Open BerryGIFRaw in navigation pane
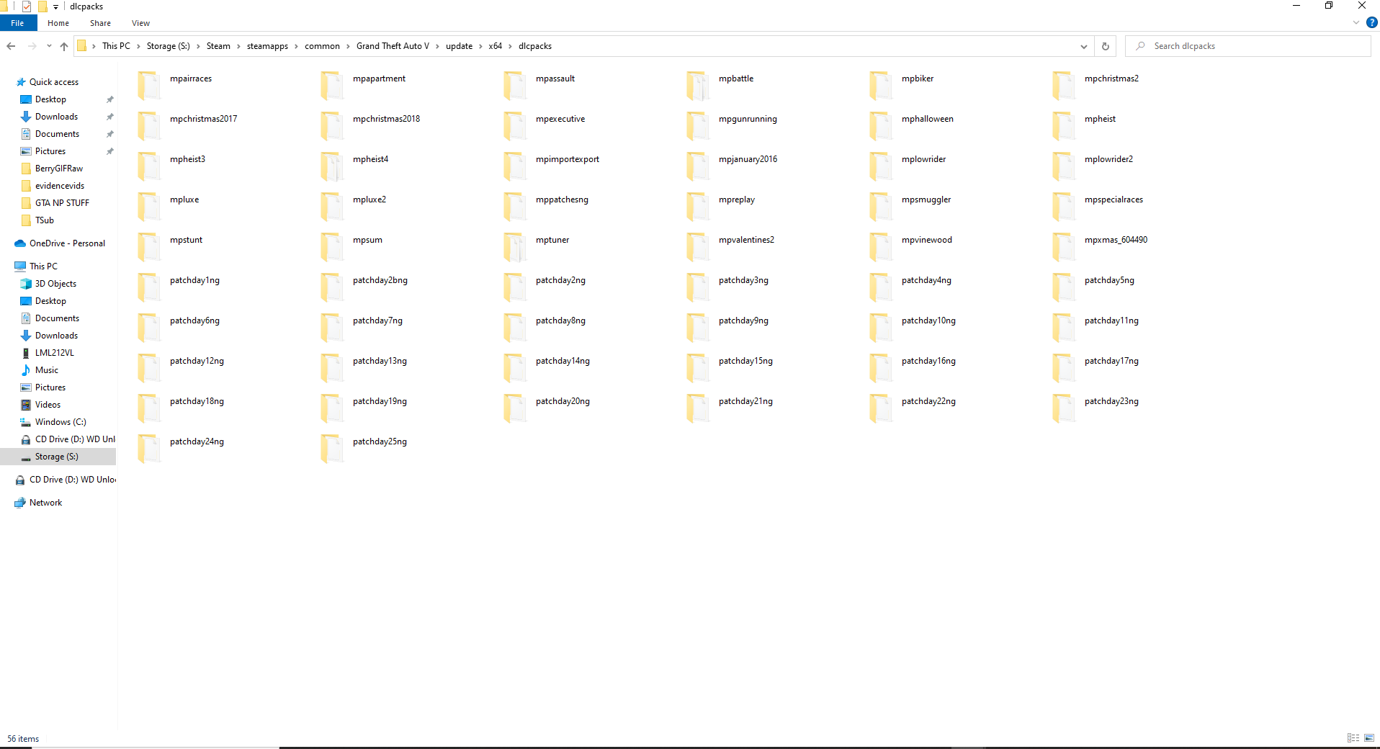 pos(59,169)
